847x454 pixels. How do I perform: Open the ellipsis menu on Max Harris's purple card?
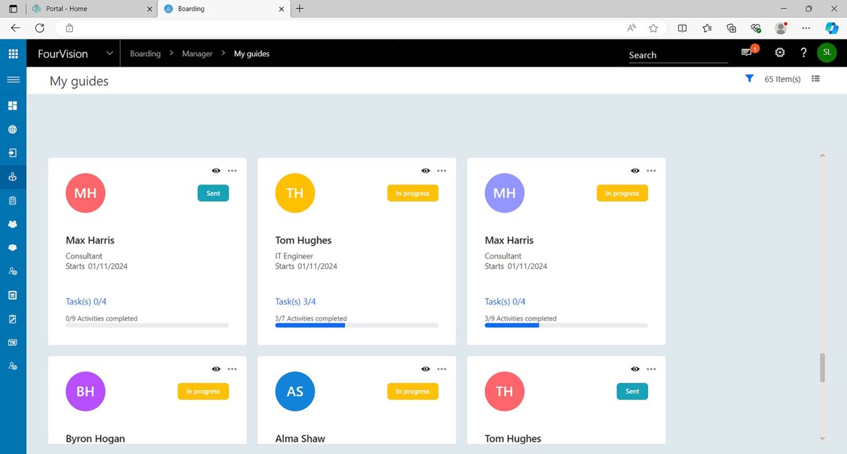651,171
